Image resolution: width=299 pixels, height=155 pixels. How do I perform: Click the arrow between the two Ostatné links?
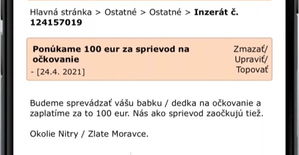point(143,12)
